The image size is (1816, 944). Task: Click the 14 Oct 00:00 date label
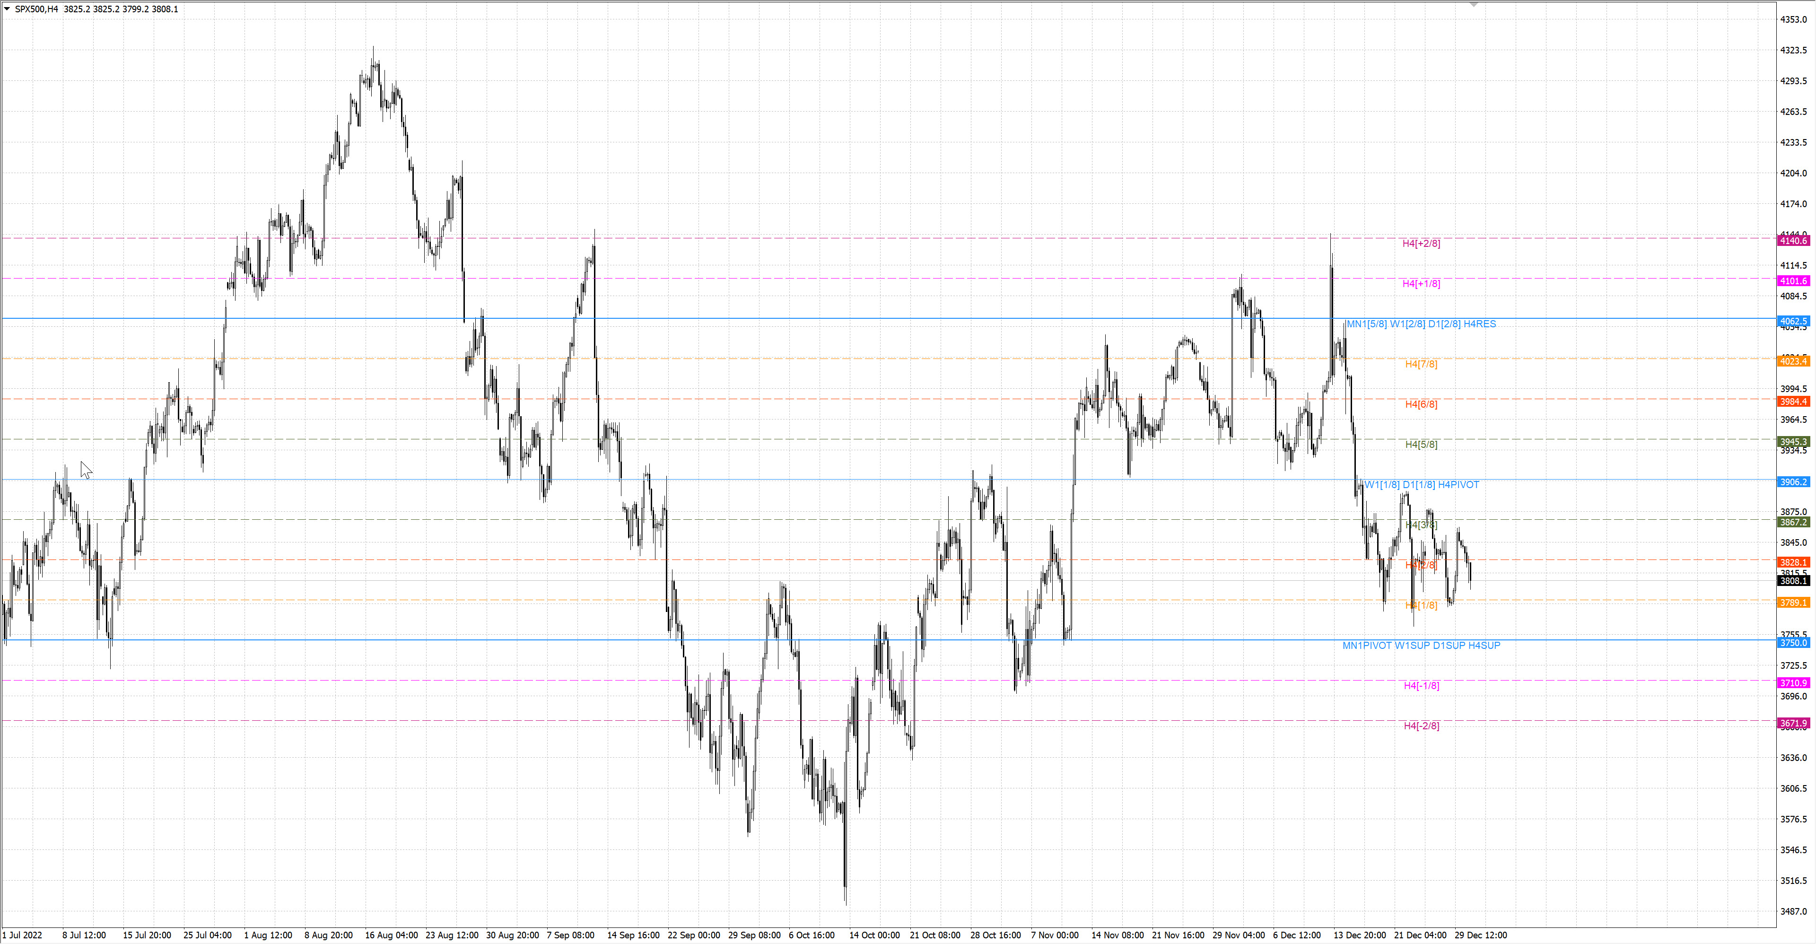coord(875,935)
